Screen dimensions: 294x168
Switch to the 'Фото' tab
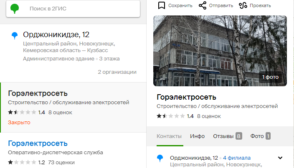(x=261, y=136)
